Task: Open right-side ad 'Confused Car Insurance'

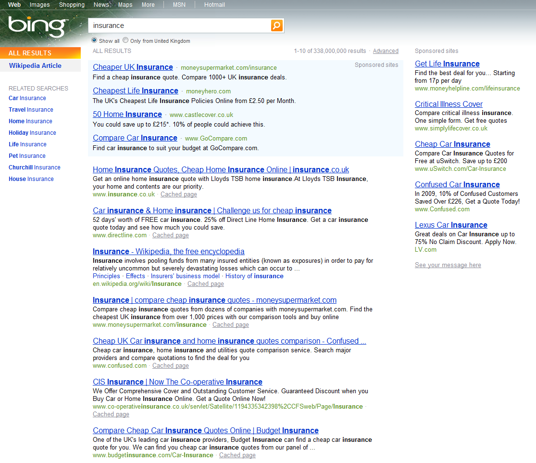Action: click(x=457, y=185)
